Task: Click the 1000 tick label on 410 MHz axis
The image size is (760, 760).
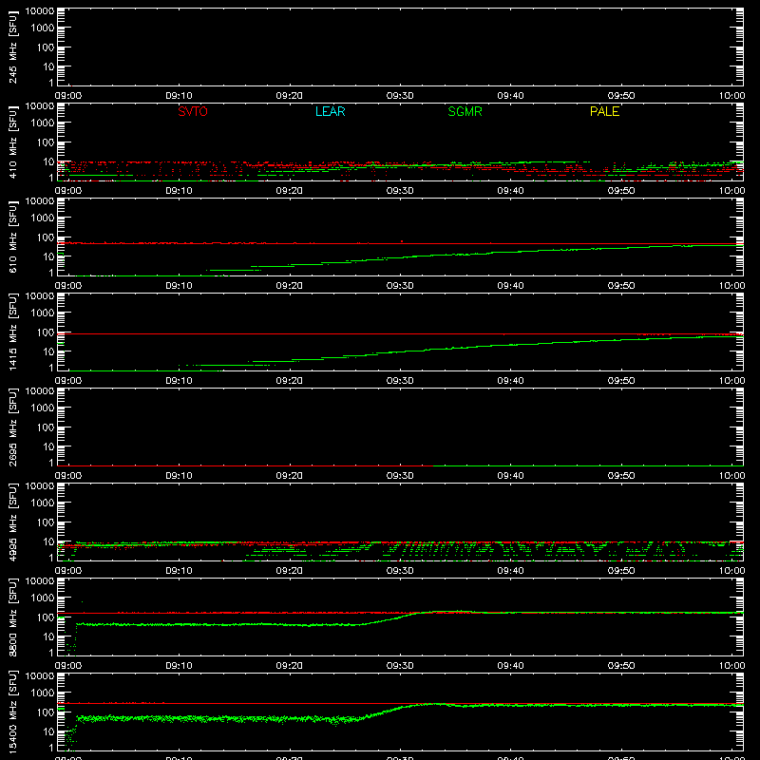Action: (43, 123)
